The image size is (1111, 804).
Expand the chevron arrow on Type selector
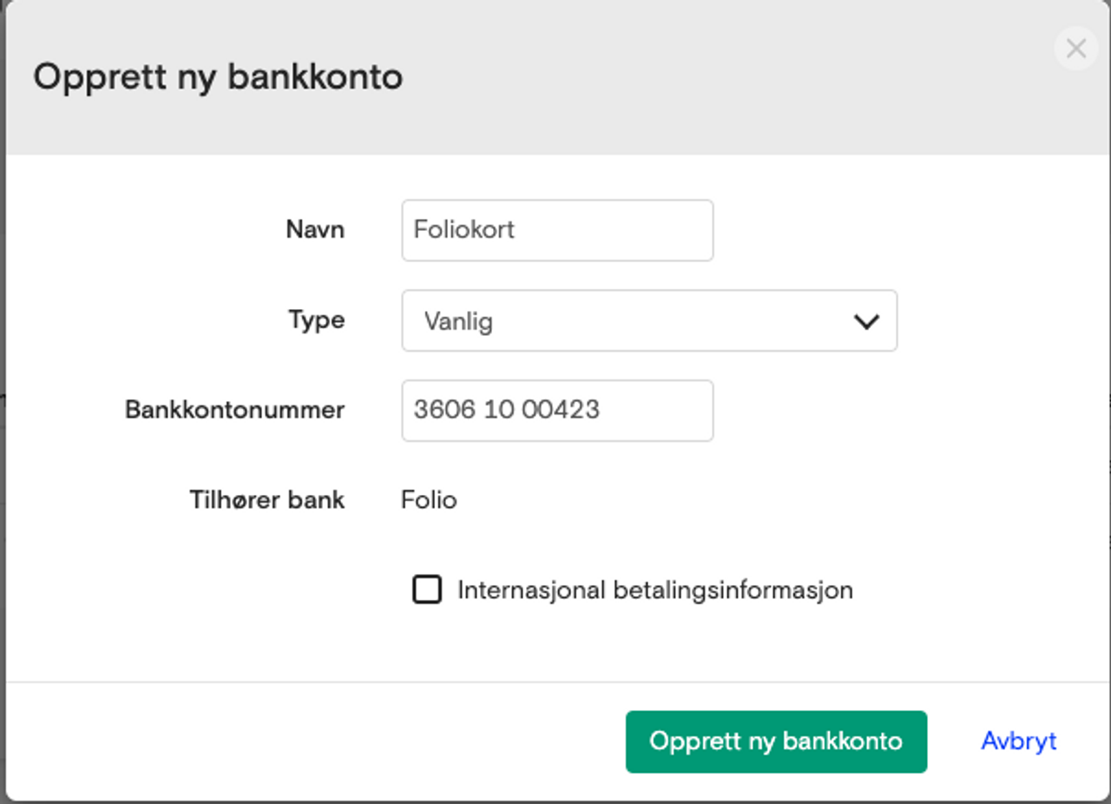[x=866, y=321]
